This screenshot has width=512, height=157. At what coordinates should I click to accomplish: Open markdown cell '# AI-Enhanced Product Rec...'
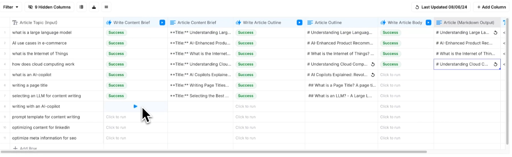467,43
